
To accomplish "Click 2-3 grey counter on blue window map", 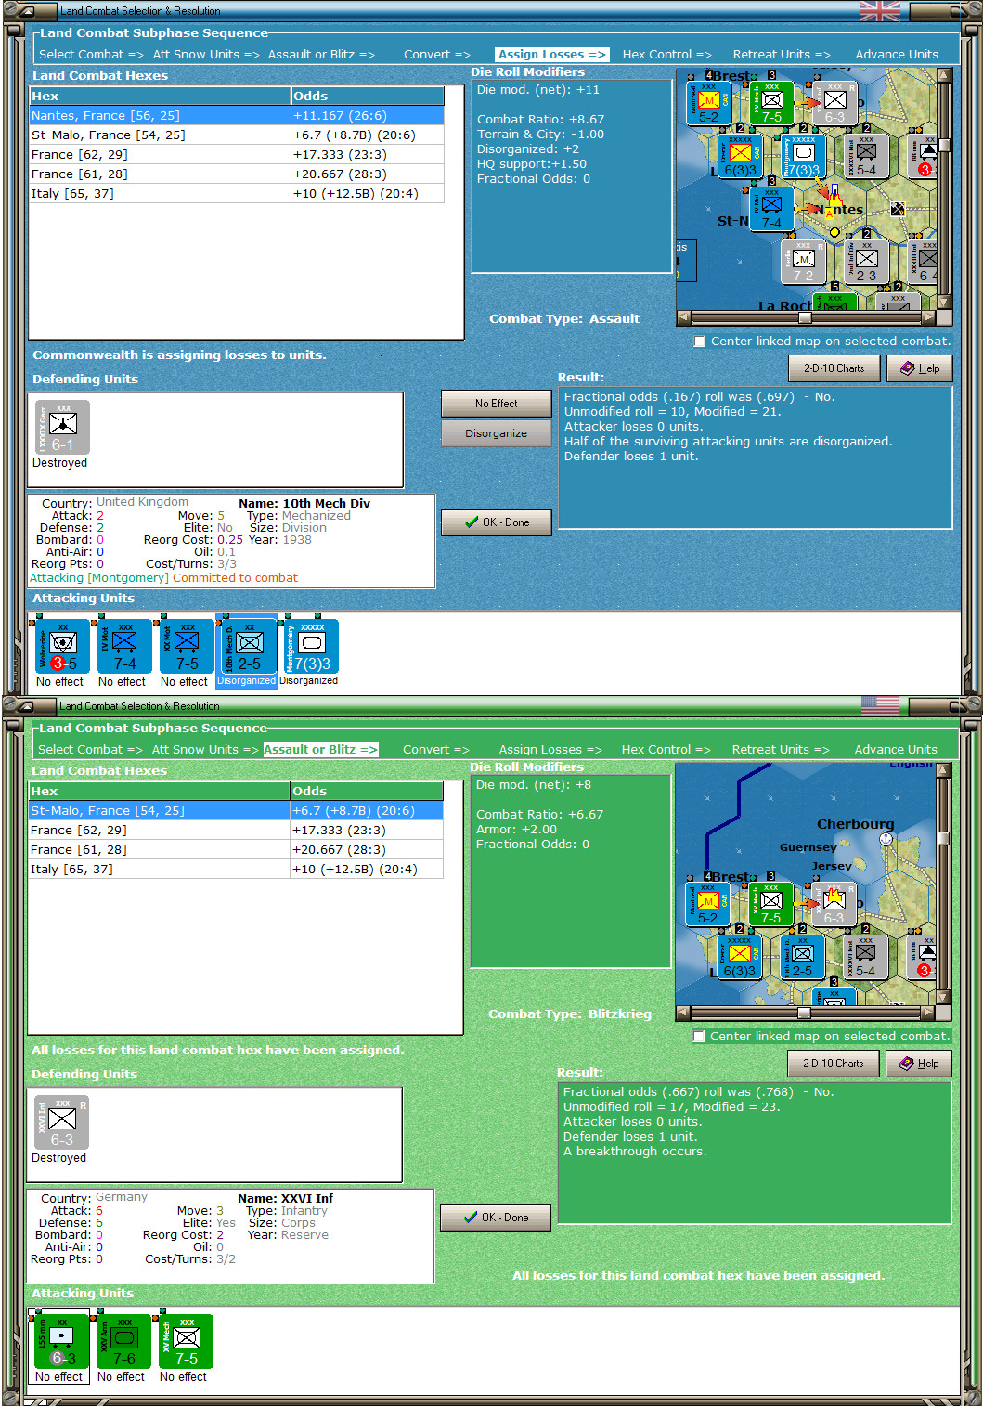I will coord(866,262).
